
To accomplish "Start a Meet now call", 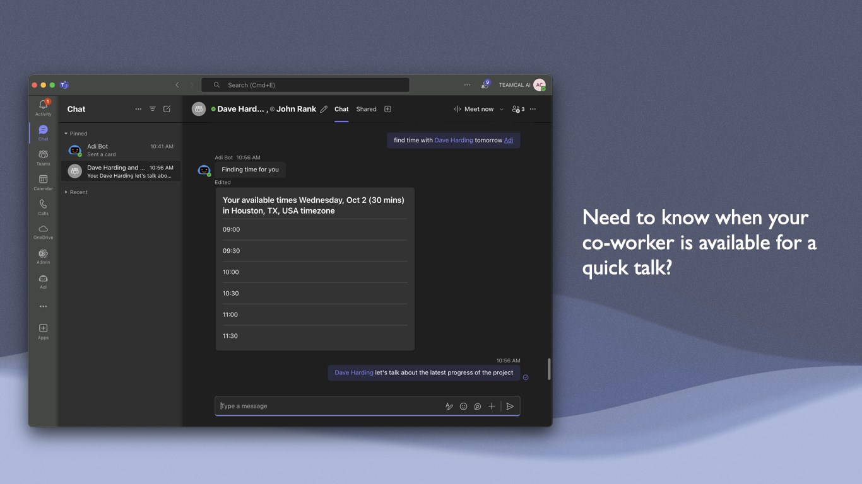I will 474,109.
